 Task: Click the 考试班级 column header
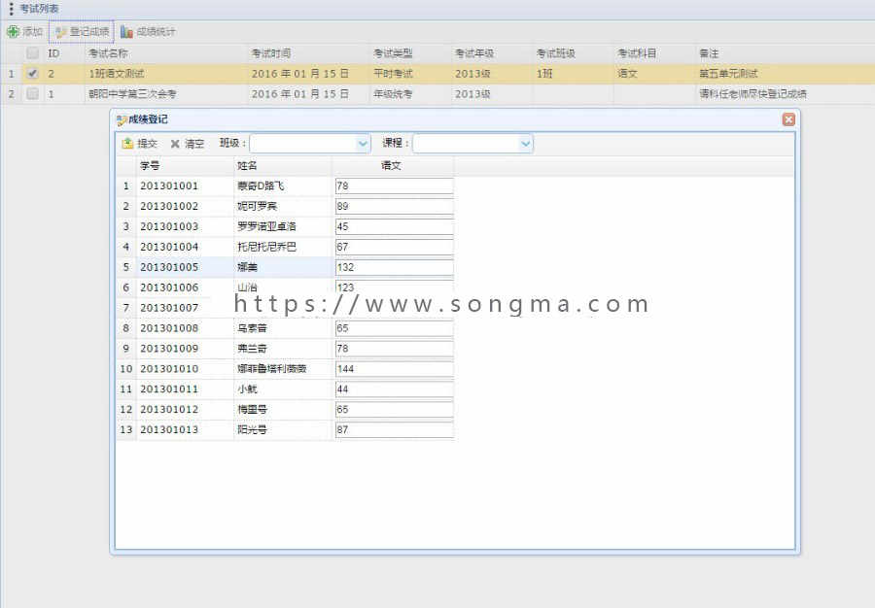point(573,53)
